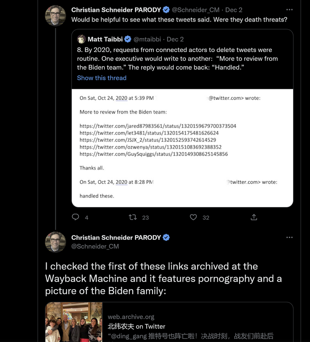Click the verified badge next to Matt Taibbi
The height and width of the screenshot is (342, 310).
click(x=128, y=39)
